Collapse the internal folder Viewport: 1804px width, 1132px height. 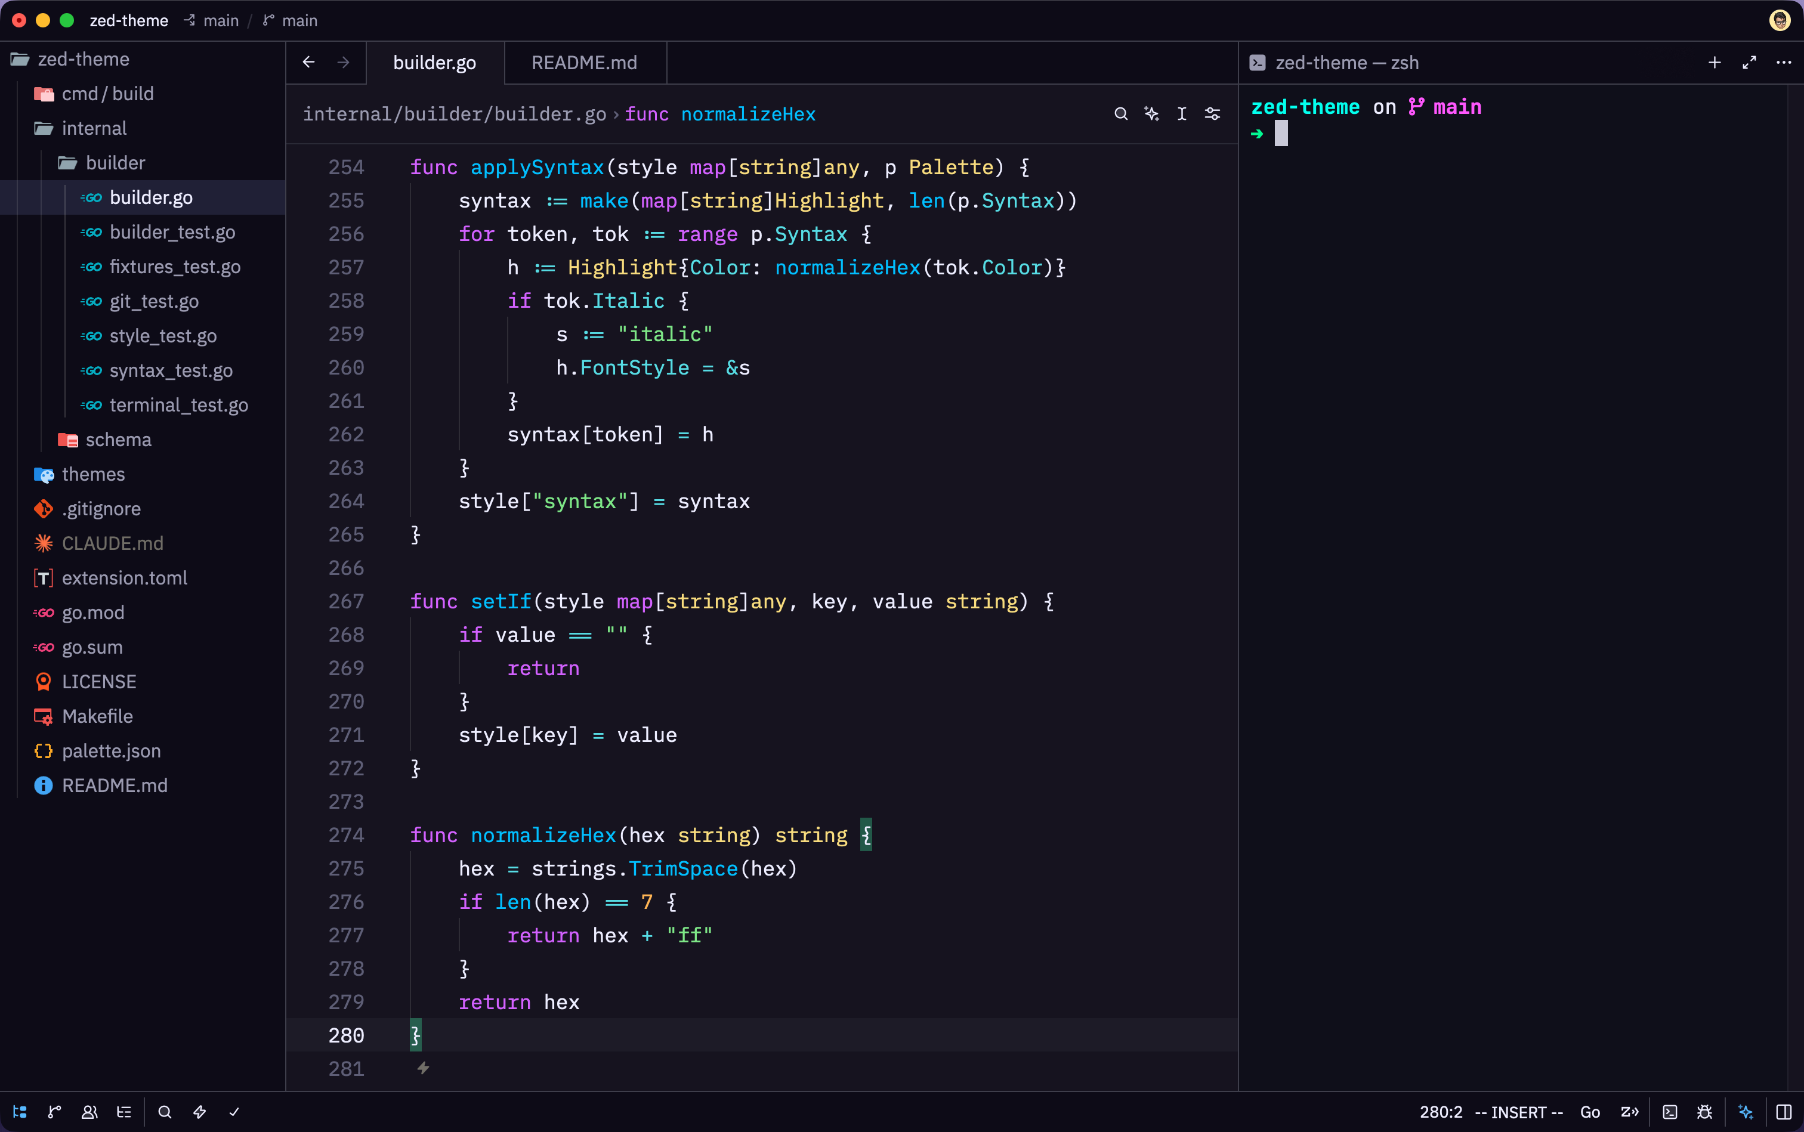tap(143, 128)
